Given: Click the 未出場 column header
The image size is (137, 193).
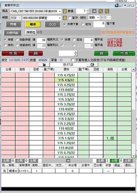Looking at the screenshot, I should tap(73, 165).
